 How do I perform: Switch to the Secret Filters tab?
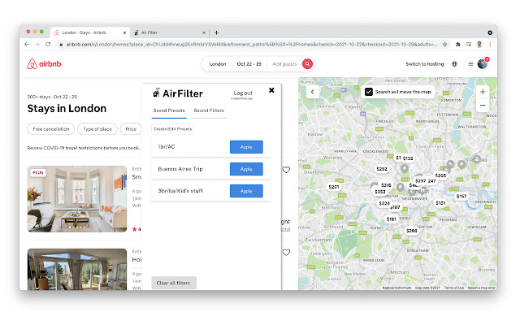209,110
